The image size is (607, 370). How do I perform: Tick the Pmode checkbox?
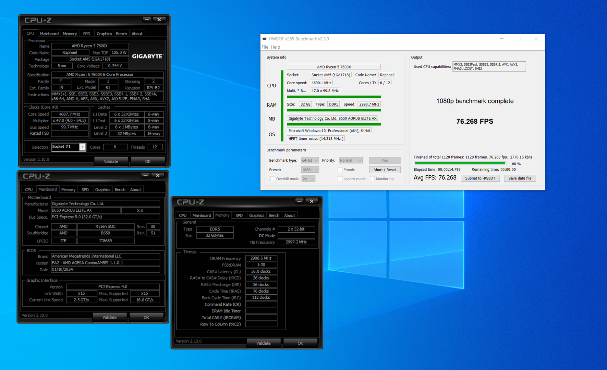click(x=340, y=170)
